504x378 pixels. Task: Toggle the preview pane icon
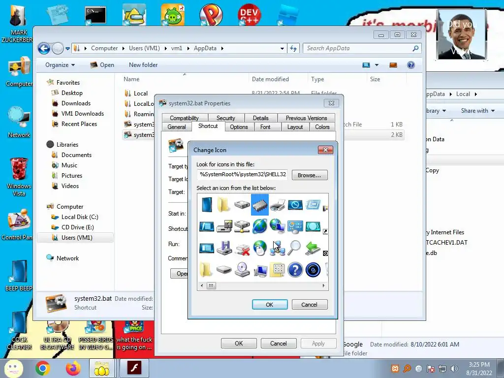click(x=393, y=65)
